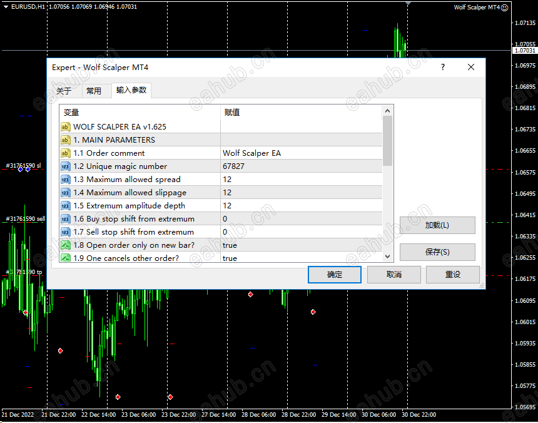Select the row 1.1 Order comment
538x423 pixels.
221,153
